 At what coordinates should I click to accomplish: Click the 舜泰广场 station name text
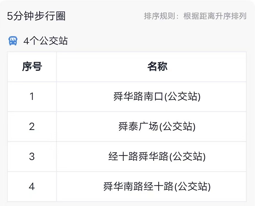tap(138, 126)
